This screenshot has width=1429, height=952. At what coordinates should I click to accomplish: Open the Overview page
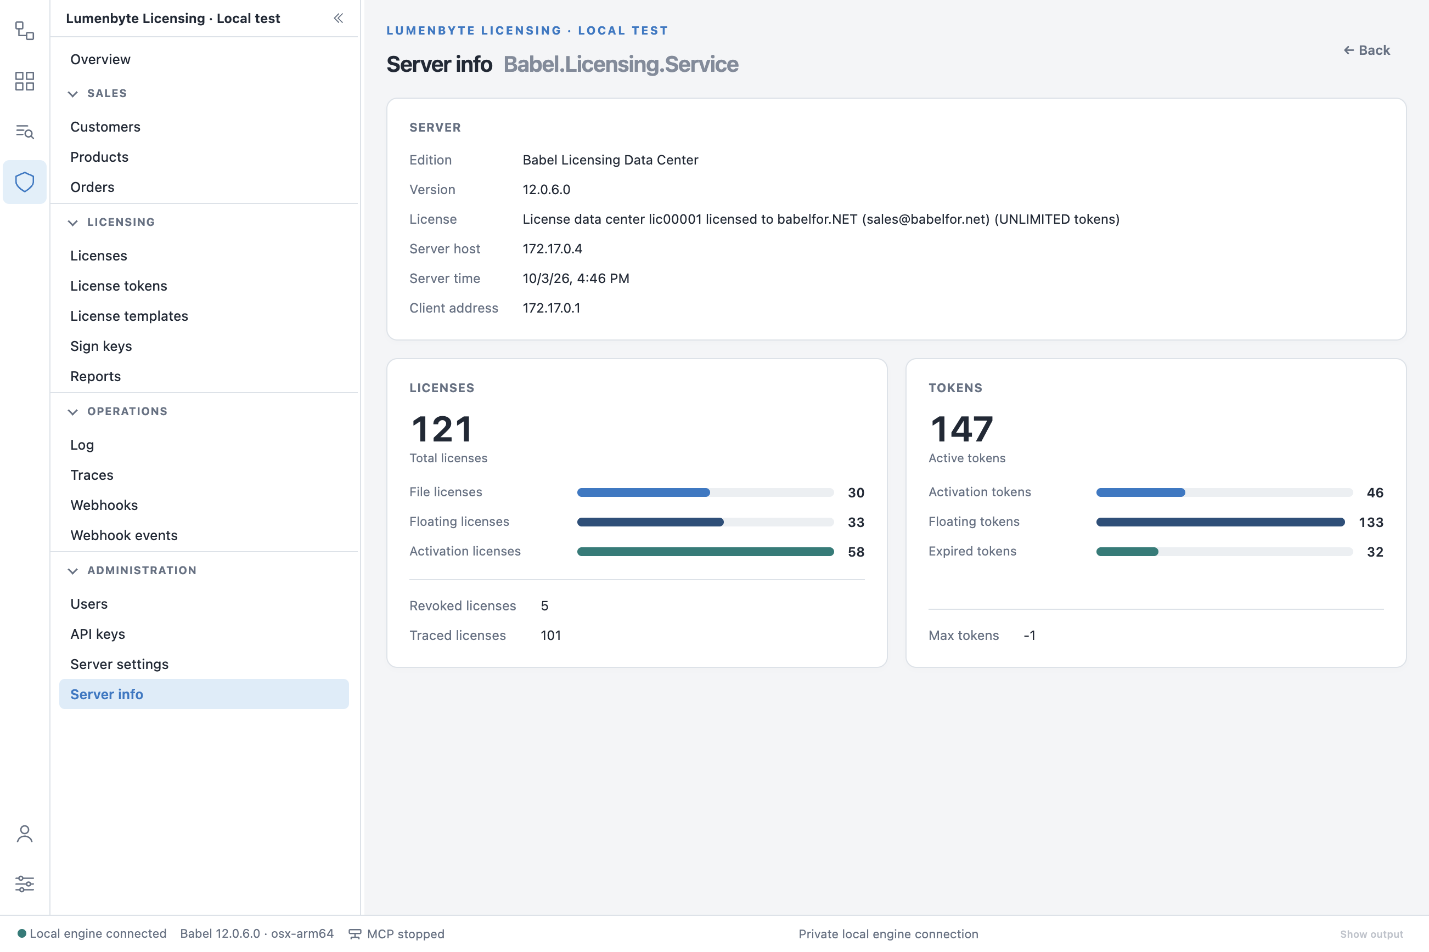tap(204, 59)
